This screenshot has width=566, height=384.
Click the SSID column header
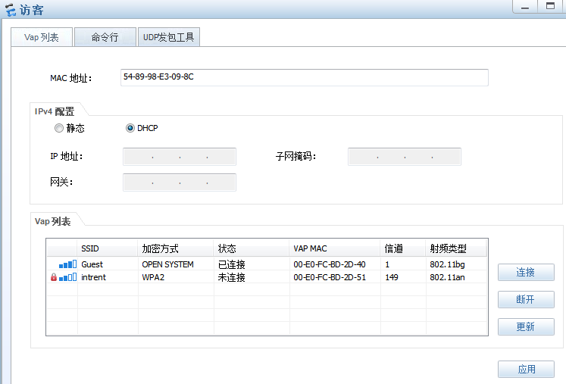107,248
